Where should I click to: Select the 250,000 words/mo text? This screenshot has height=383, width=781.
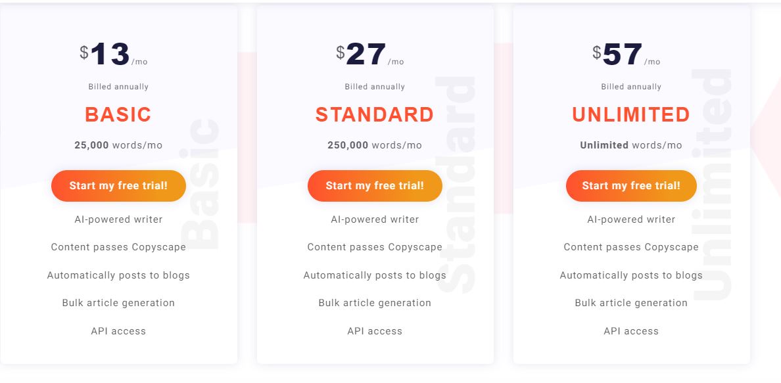click(375, 145)
